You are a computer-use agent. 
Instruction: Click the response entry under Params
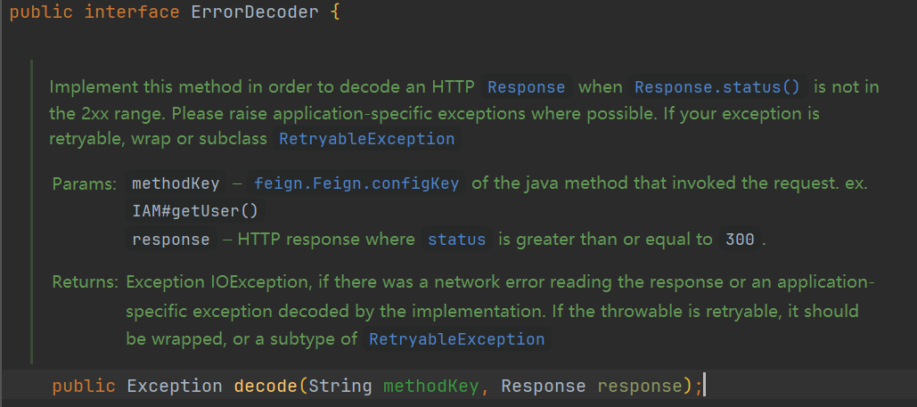[171, 240]
